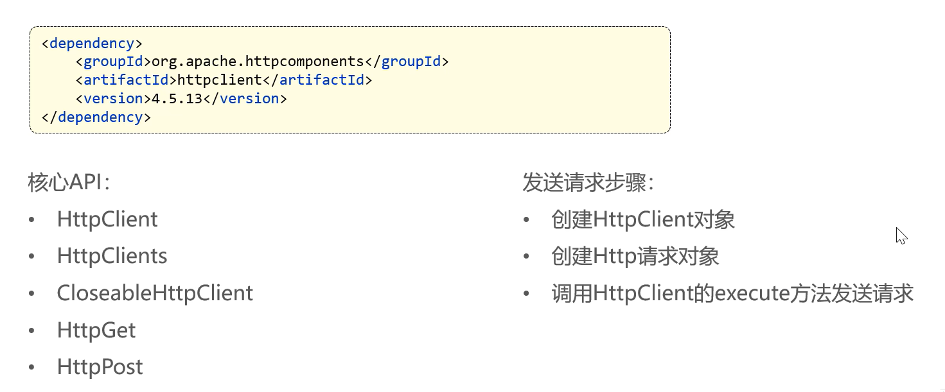Click the closing dependency tag
The height and width of the screenshot is (392, 945).
pos(96,117)
